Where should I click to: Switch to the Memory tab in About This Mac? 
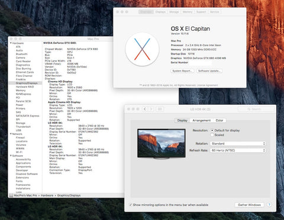(x=188, y=12)
